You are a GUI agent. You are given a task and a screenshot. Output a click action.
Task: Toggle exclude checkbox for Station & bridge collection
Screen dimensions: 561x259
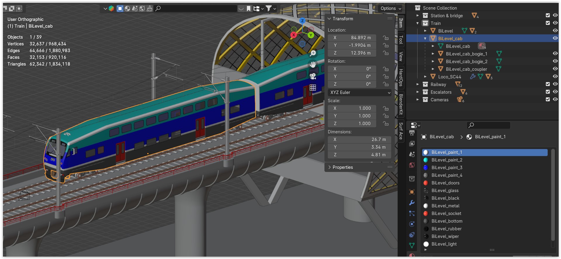click(548, 15)
